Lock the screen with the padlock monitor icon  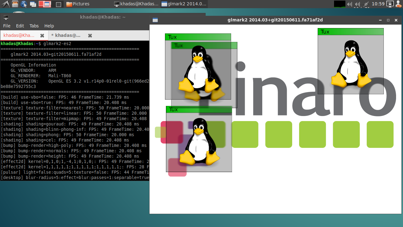click(x=390, y=4)
